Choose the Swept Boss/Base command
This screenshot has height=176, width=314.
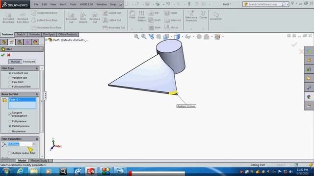pyautogui.click(x=44, y=13)
